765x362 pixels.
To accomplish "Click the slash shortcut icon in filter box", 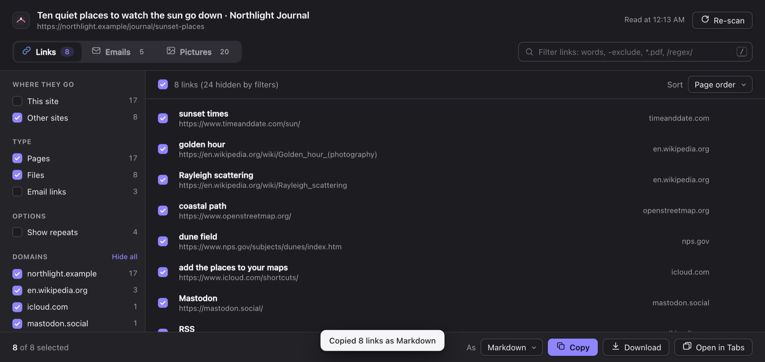I will click(742, 52).
